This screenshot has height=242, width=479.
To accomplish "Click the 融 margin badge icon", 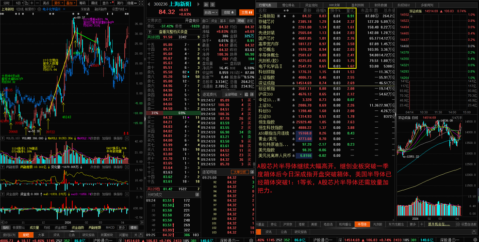I will click(206, 4).
